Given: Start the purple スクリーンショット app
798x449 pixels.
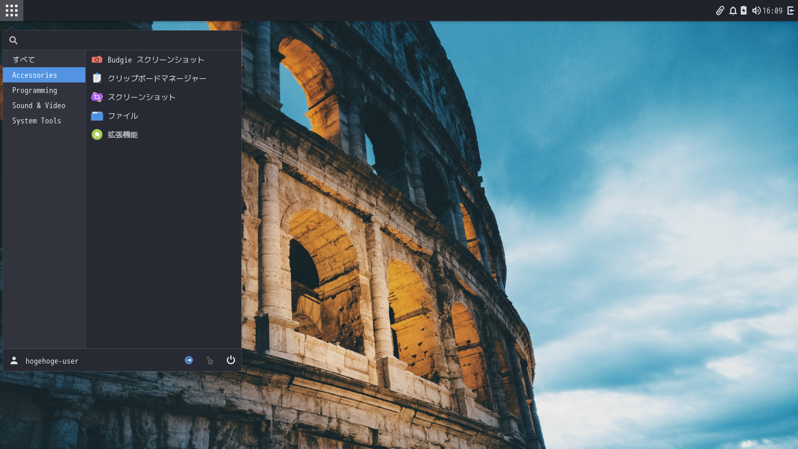Looking at the screenshot, I should tap(164, 97).
